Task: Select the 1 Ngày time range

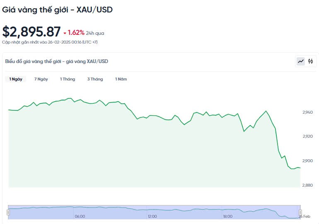Action: click(16, 79)
